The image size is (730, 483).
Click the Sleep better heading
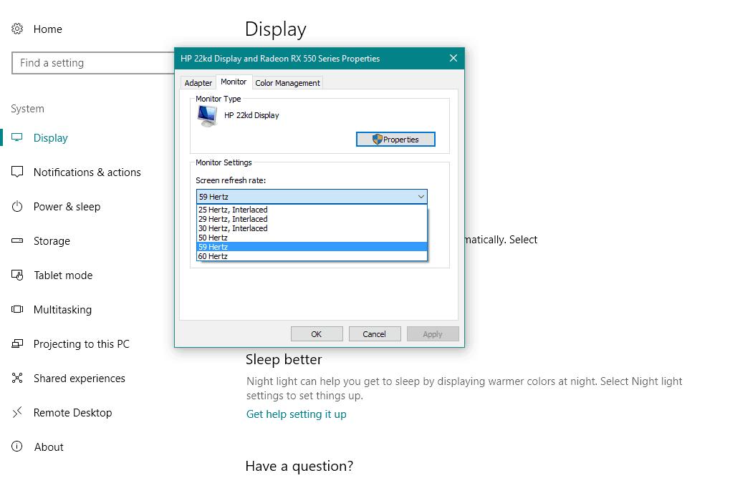pos(284,359)
